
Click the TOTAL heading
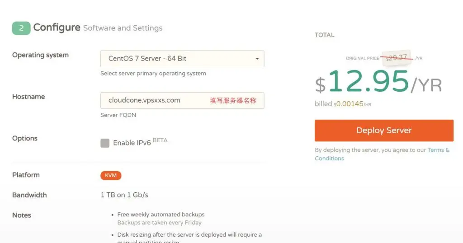[325, 35]
